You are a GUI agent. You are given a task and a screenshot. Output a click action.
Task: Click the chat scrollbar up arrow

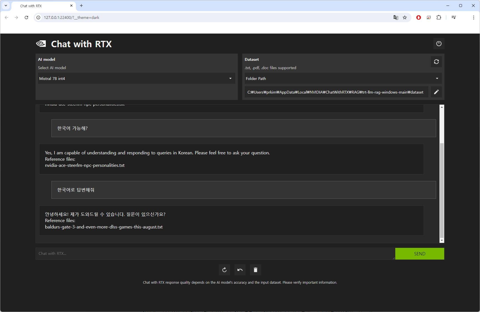click(x=442, y=107)
